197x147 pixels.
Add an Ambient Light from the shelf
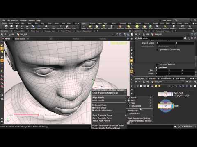174,27
